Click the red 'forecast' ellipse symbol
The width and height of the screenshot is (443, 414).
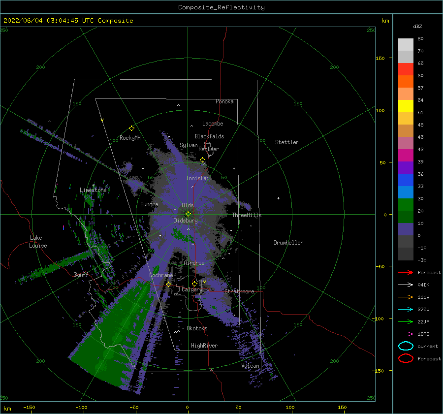coord(406,358)
